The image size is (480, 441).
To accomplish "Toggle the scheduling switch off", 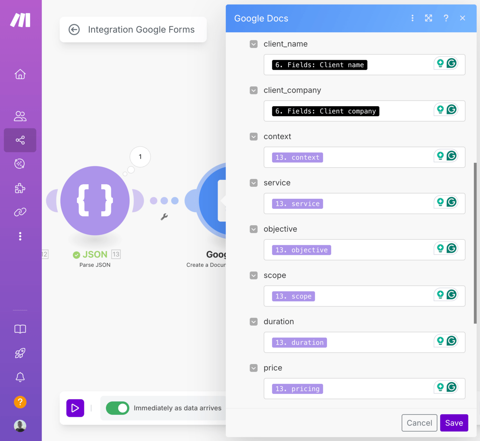I will 117,408.
